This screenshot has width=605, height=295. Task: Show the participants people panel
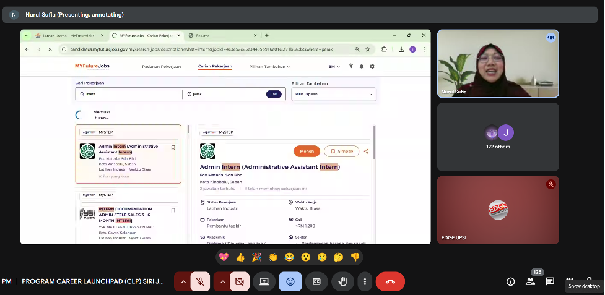[x=530, y=281]
